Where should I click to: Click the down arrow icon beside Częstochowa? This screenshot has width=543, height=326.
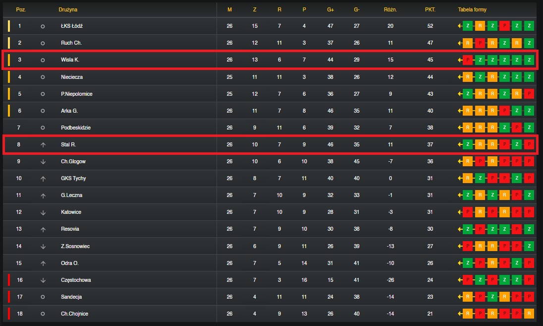click(x=43, y=280)
